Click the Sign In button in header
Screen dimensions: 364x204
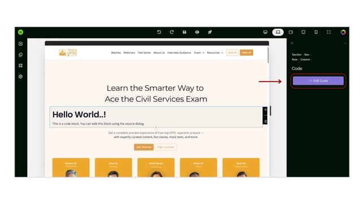point(232,52)
